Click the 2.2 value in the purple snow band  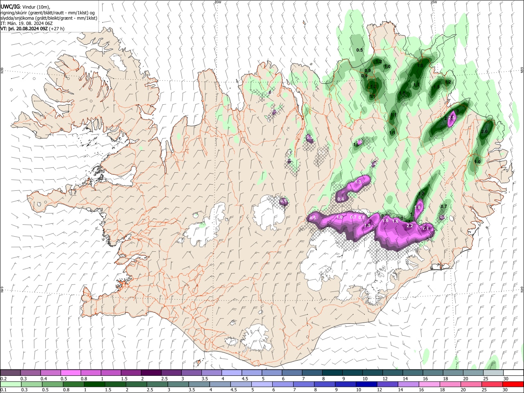[410, 226]
